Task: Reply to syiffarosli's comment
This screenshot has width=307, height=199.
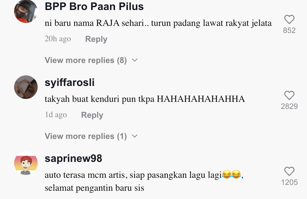Action: click(92, 115)
